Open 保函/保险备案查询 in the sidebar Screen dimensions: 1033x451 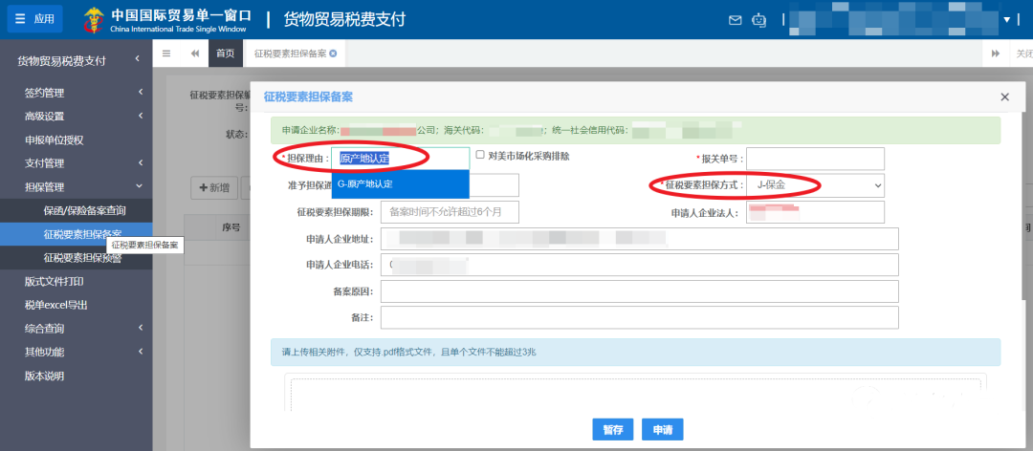84,210
